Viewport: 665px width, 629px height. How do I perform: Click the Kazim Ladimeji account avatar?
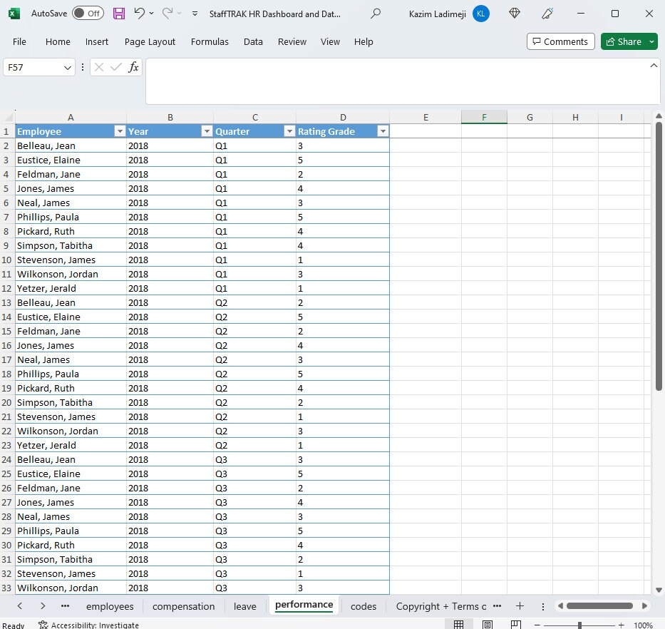478,13
